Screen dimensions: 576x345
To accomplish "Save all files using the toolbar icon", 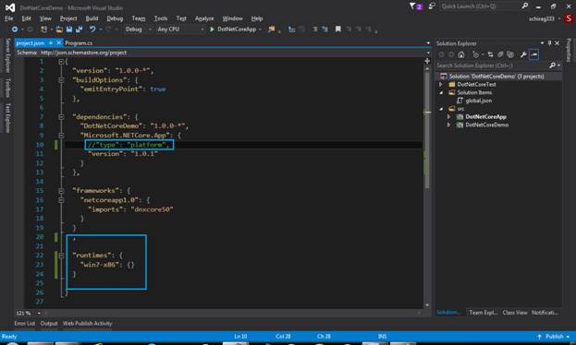I will coord(79,29).
